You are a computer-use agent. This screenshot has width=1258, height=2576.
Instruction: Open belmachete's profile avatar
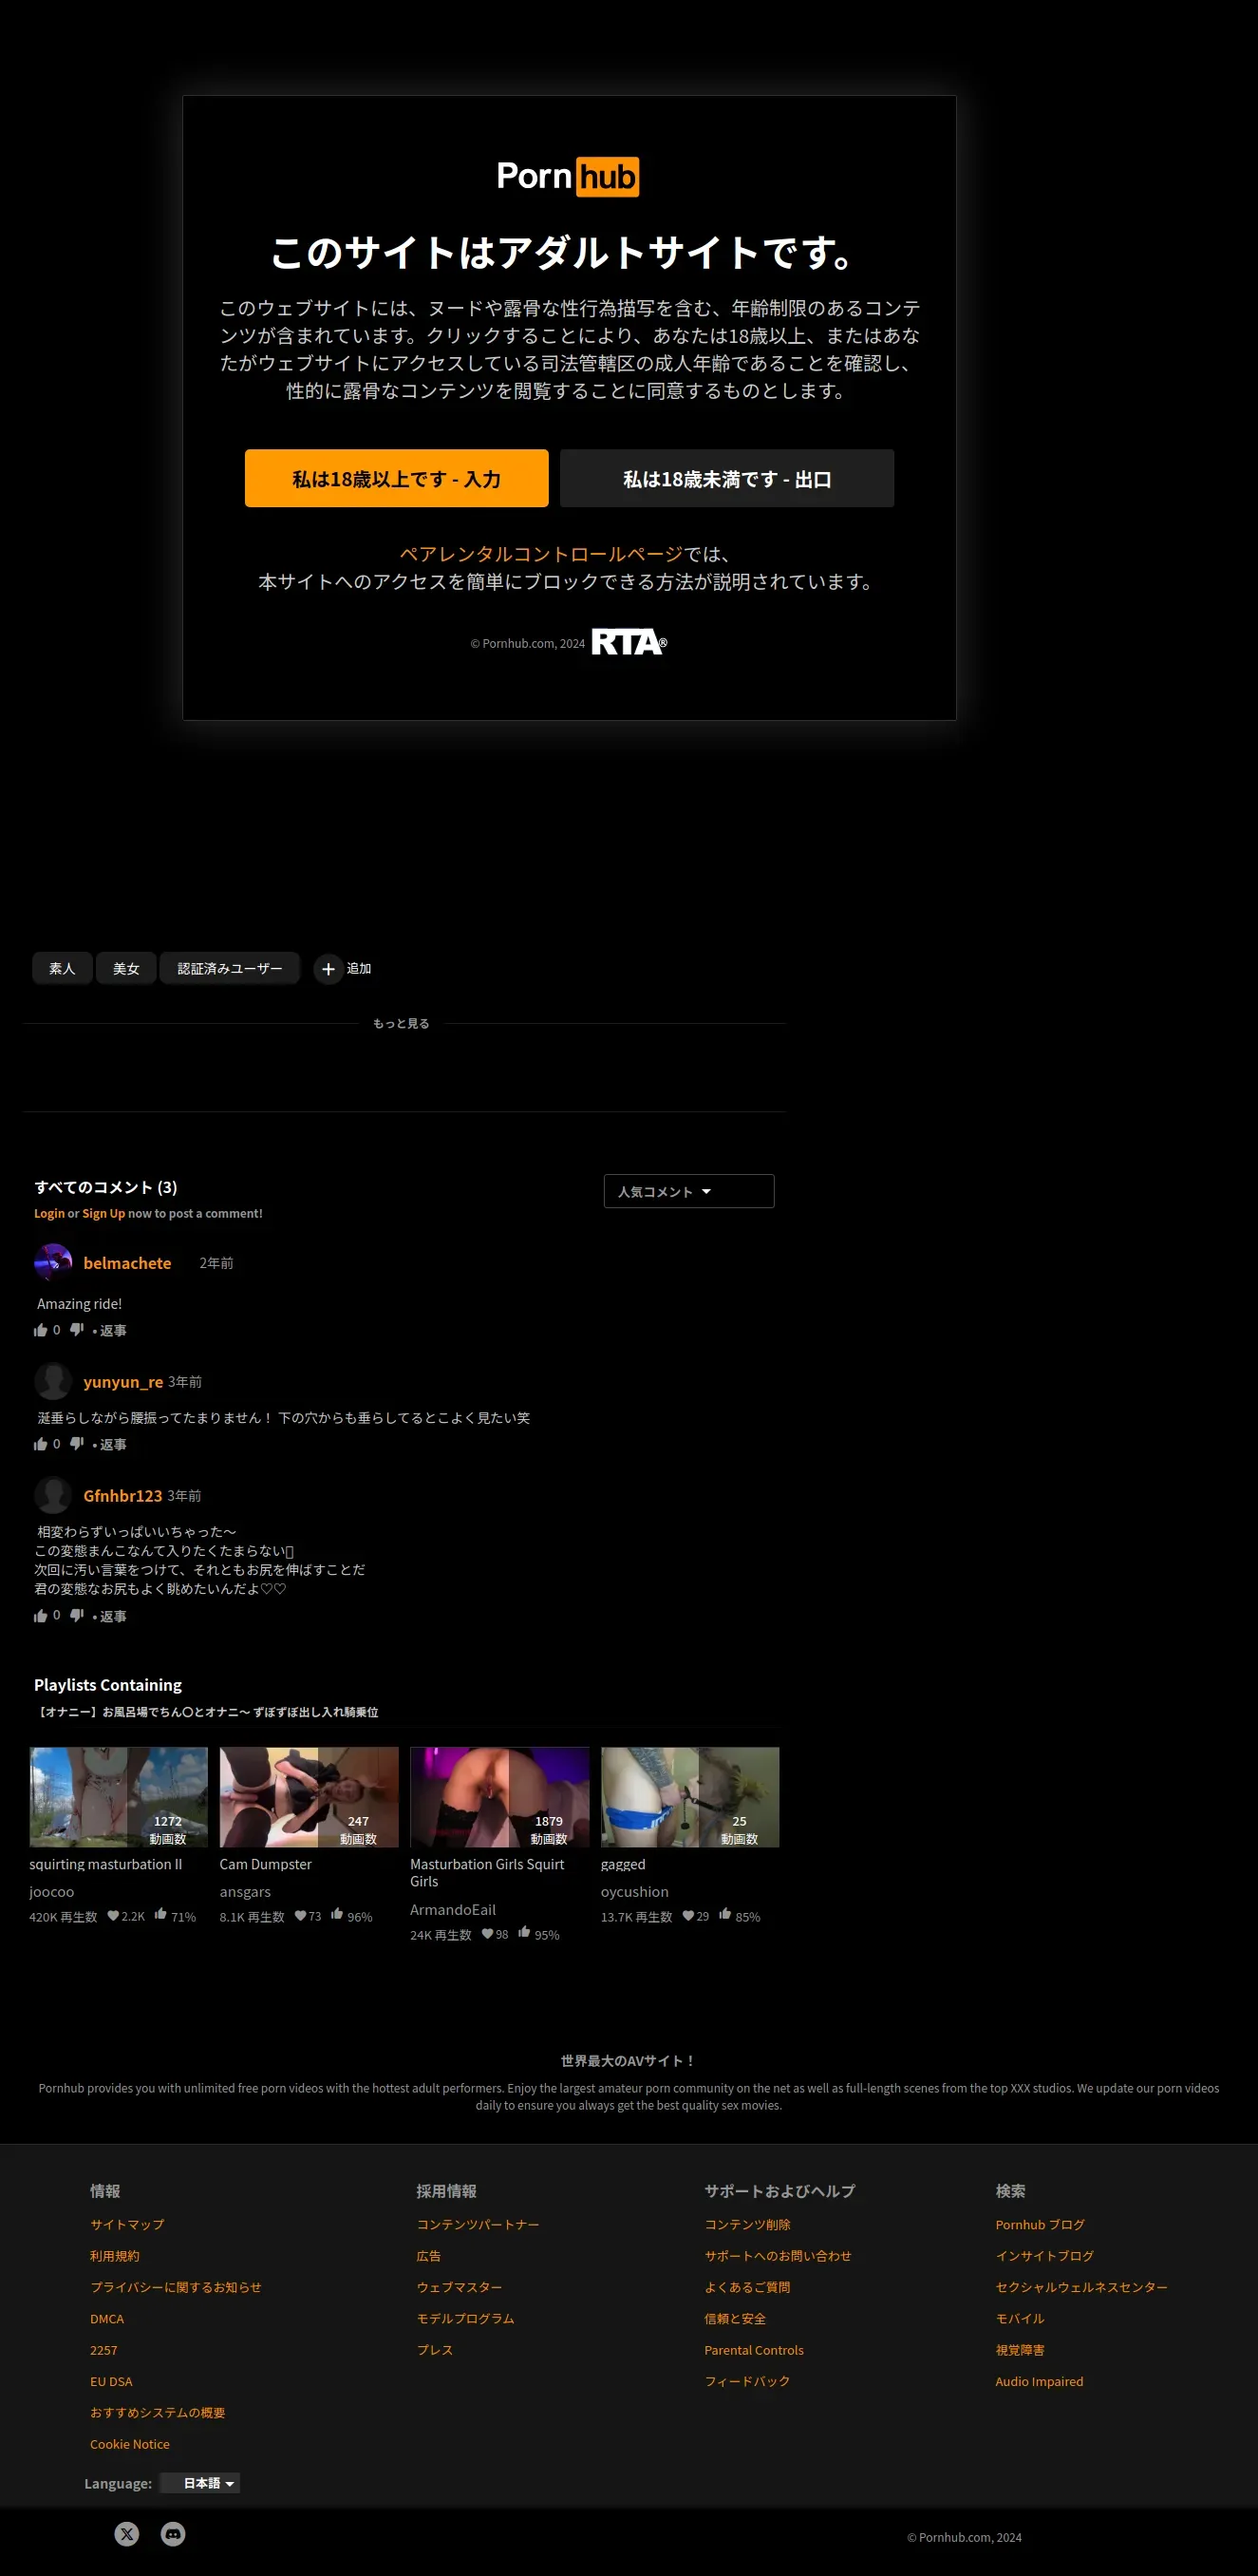53,1263
